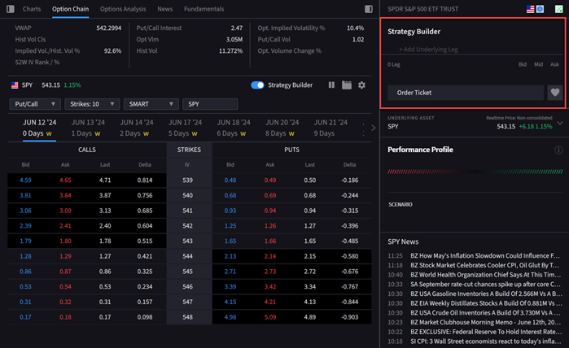The height and width of the screenshot is (348, 569).
Task: Click the CALLS column group header
Action: (x=87, y=150)
